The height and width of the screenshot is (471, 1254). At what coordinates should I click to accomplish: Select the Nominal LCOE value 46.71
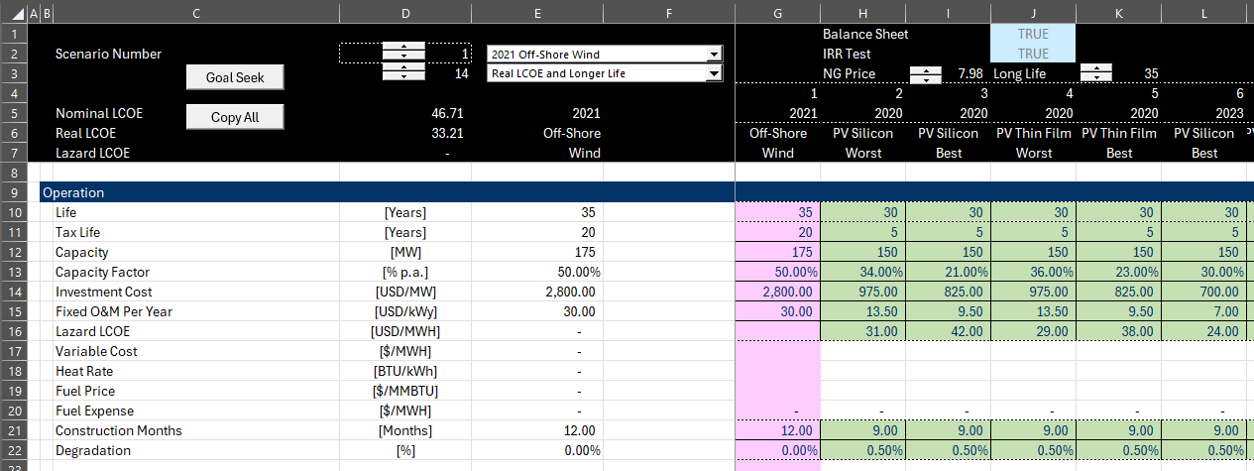point(447,113)
